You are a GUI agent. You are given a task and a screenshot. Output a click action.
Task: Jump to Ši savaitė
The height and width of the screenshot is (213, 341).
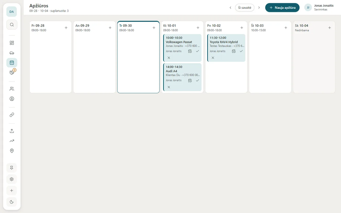click(245, 8)
